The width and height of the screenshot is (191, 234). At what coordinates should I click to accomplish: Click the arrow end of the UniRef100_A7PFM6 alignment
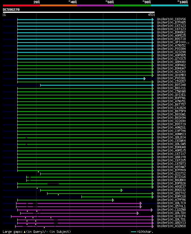tap(113, 200)
